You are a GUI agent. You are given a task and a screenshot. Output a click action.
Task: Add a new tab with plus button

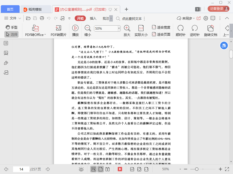click(x=126, y=9)
